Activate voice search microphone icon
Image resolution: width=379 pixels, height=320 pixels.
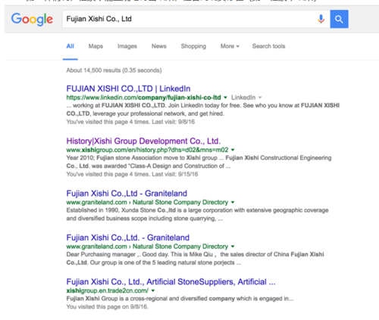pos(321,19)
